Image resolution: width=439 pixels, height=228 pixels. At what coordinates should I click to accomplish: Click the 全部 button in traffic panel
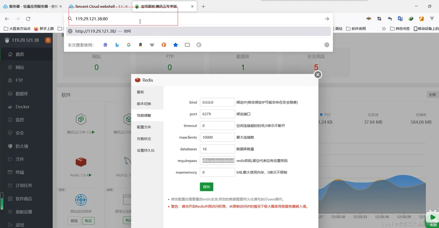point(432,94)
